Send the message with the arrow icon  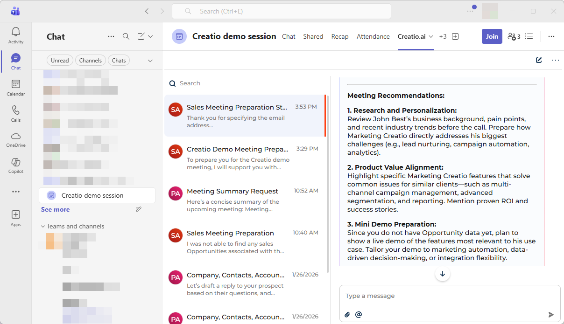551,314
